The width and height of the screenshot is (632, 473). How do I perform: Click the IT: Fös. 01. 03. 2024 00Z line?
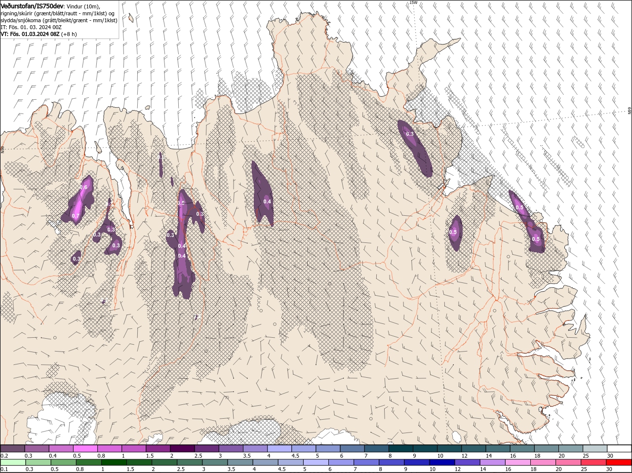31,27
